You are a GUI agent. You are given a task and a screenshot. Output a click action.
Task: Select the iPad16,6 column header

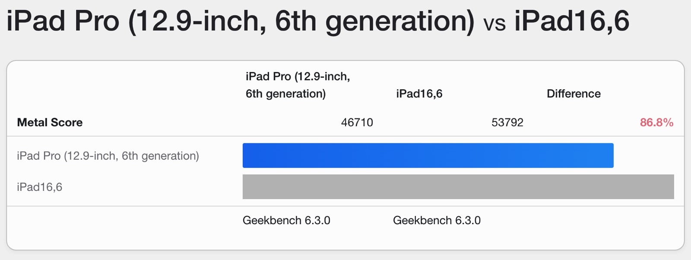tap(419, 94)
